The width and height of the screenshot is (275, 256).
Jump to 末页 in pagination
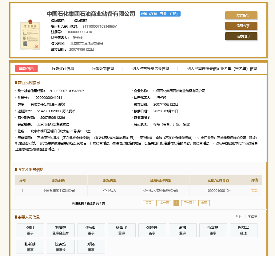204,203
